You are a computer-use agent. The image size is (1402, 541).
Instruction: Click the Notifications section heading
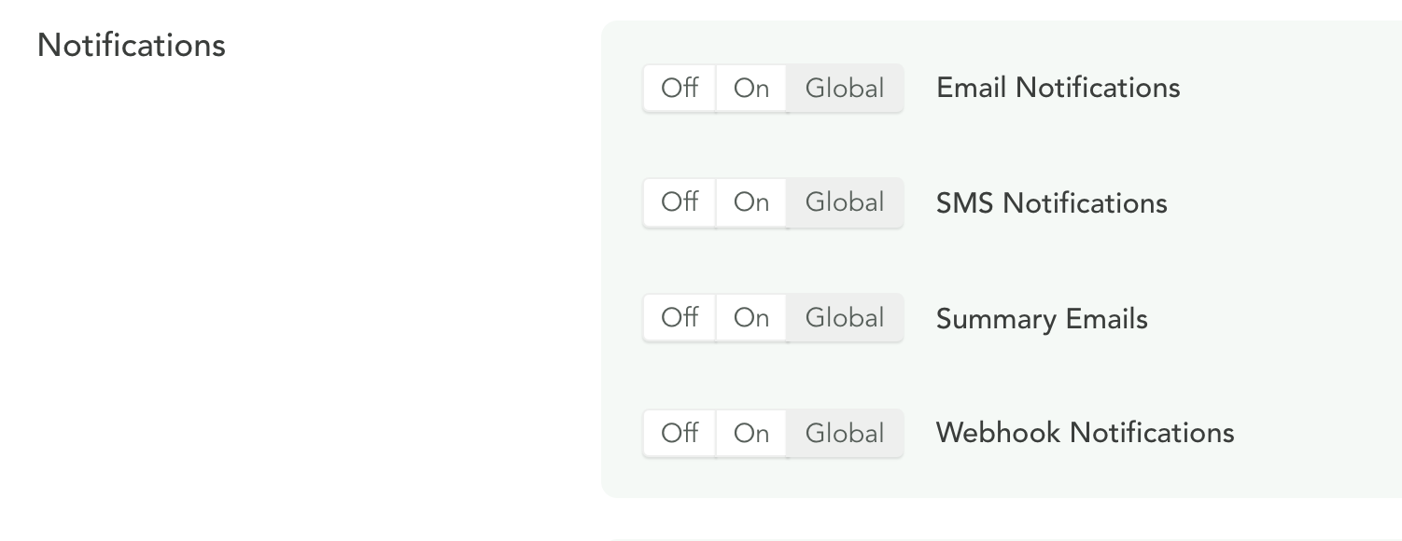pos(132,46)
